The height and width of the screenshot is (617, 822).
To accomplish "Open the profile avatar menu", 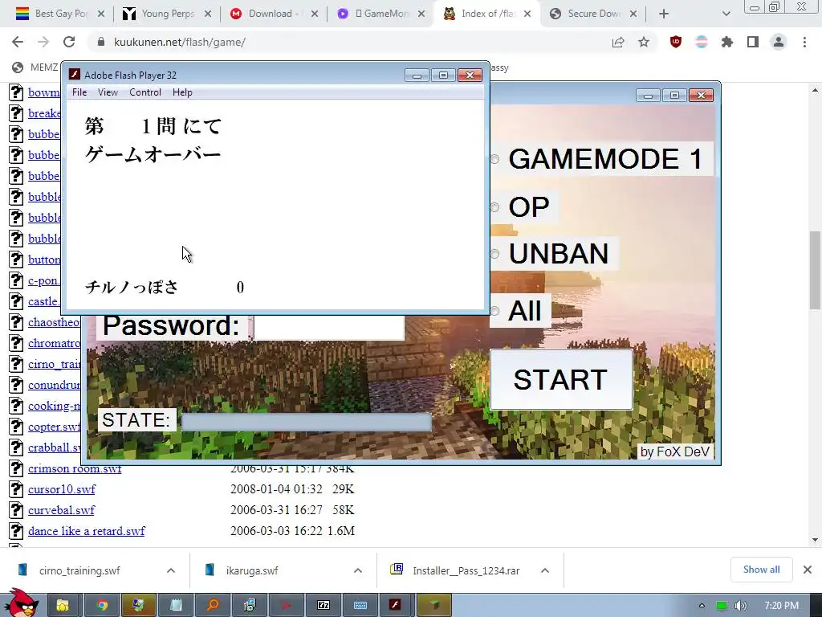I will pos(779,42).
